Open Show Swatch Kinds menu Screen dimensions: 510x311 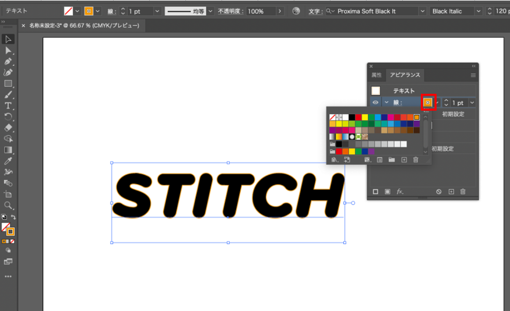pos(367,160)
